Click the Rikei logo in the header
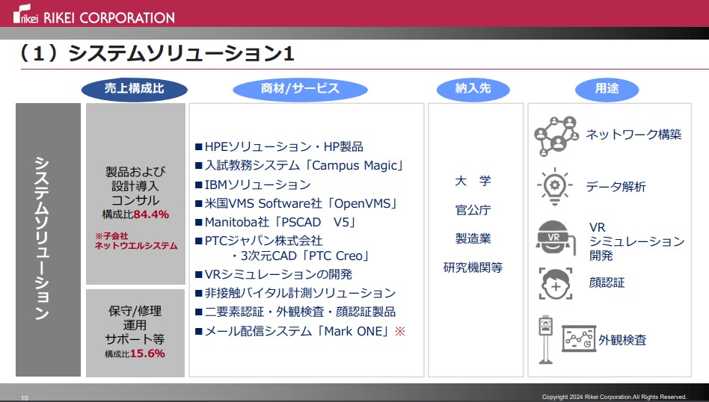 (x=25, y=14)
